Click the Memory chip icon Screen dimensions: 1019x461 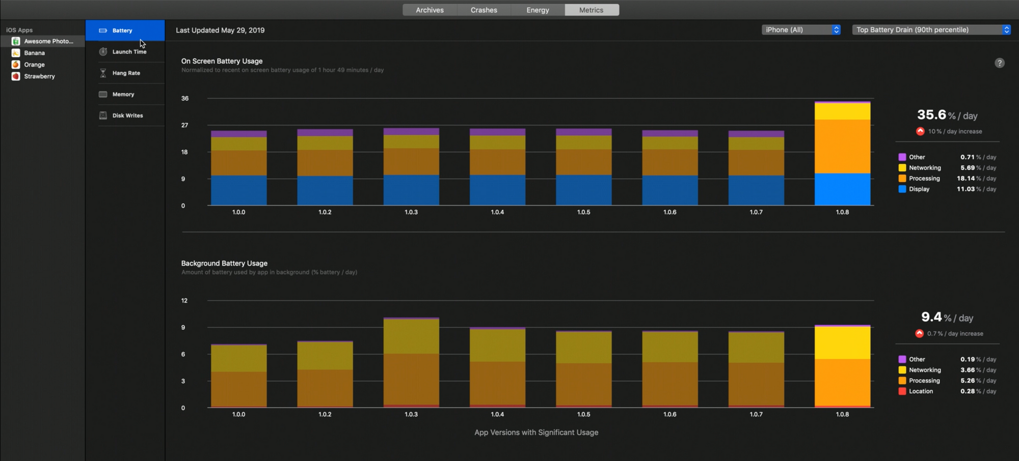pyautogui.click(x=103, y=94)
